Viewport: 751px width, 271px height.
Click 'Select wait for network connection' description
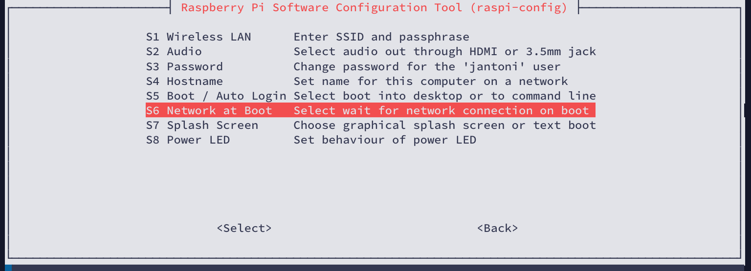[441, 110]
